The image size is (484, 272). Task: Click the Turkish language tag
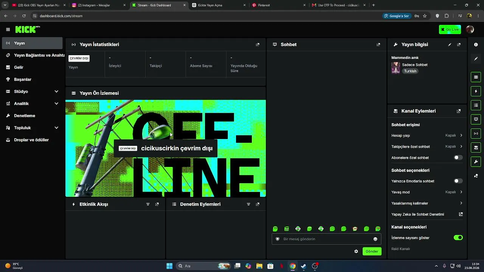(x=410, y=71)
